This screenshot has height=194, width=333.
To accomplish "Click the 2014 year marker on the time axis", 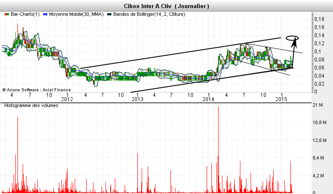I will point(208,99).
